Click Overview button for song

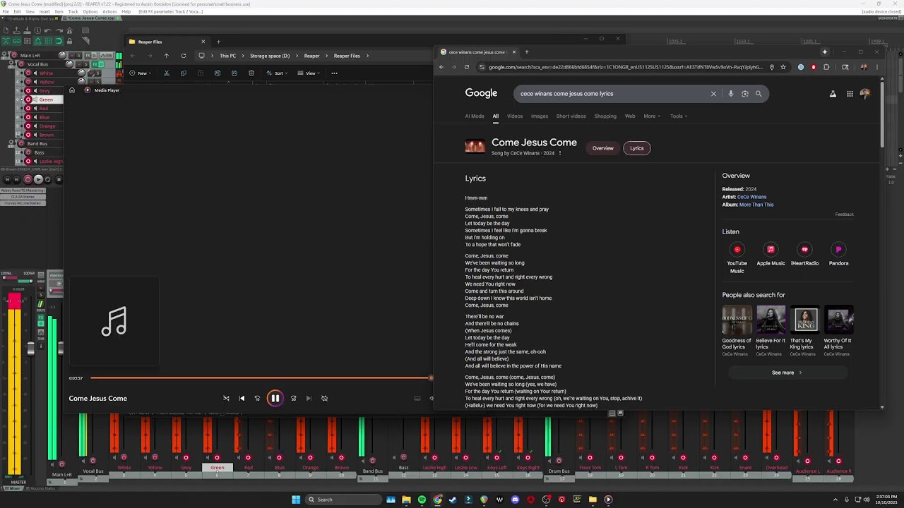pyautogui.click(x=602, y=148)
